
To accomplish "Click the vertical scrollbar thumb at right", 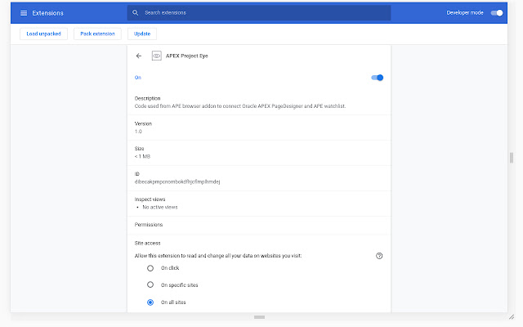I will (x=512, y=158).
